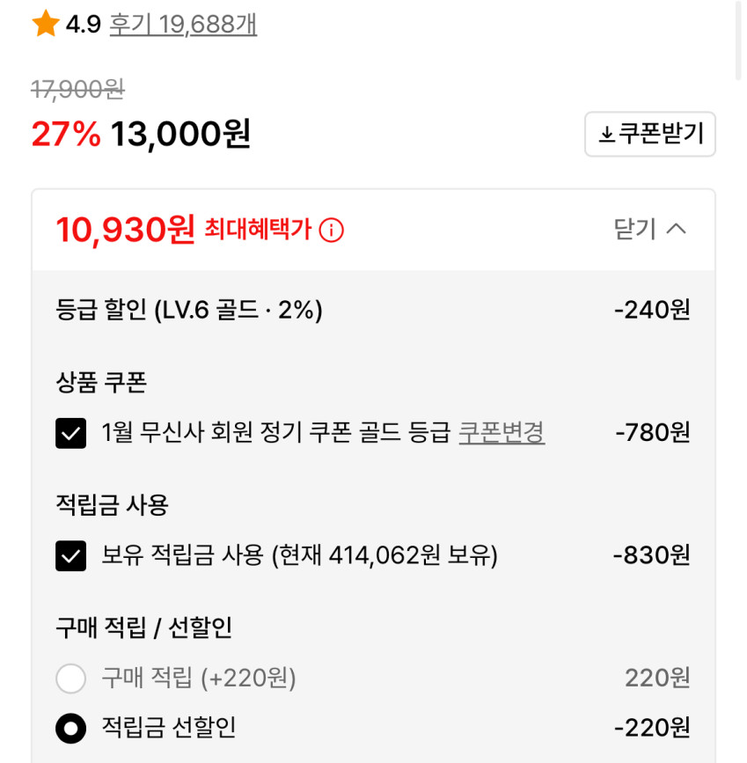Click the 쿠폰변경 link
The height and width of the screenshot is (763, 747).
pos(502,433)
